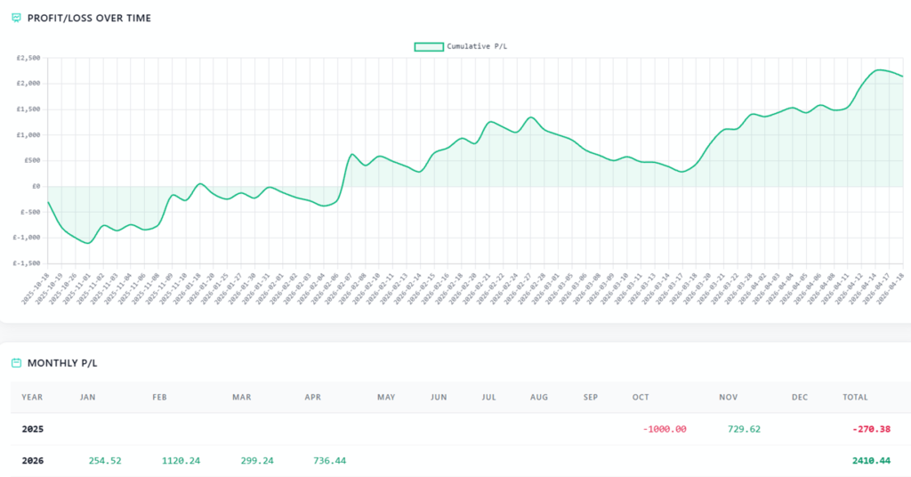Click the -270.38 total for 2025
Image resolution: width=911 pixels, height=477 pixels.
(874, 429)
